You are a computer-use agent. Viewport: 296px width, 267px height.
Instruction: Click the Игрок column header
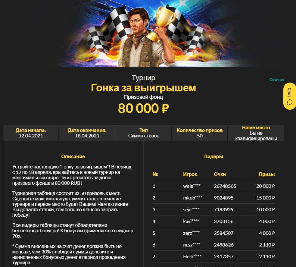[x=190, y=174]
